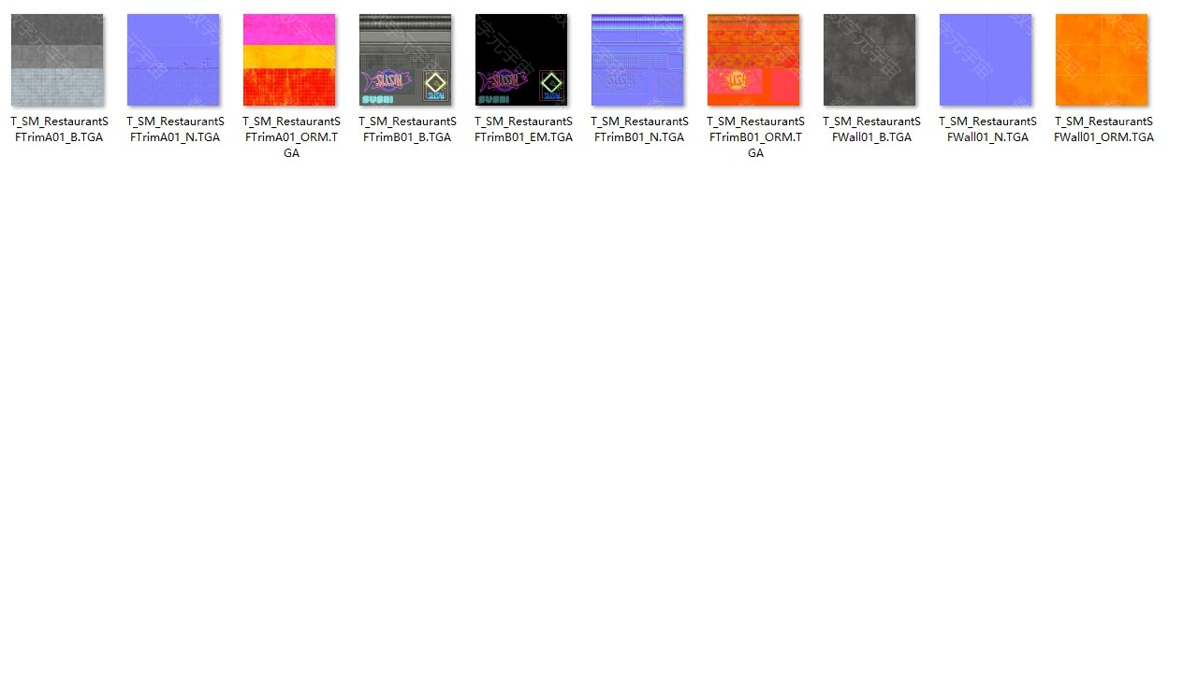
Task: Select the T_SM_RestaurantSFWall01_B.TGA gray thumbnail
Action: click(869, 60)
